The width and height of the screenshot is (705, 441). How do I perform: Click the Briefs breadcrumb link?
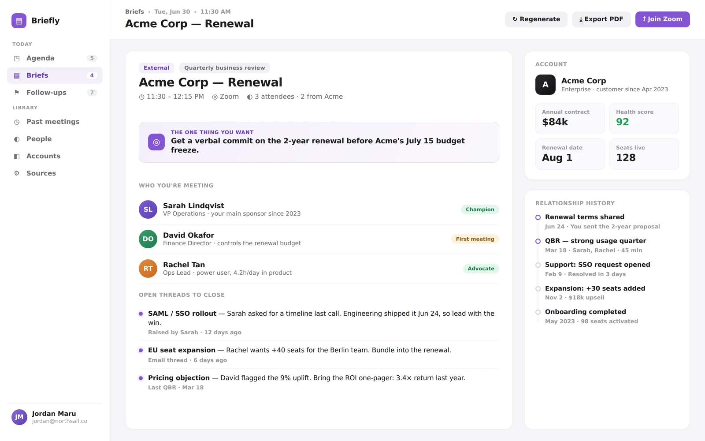(134, 12)
